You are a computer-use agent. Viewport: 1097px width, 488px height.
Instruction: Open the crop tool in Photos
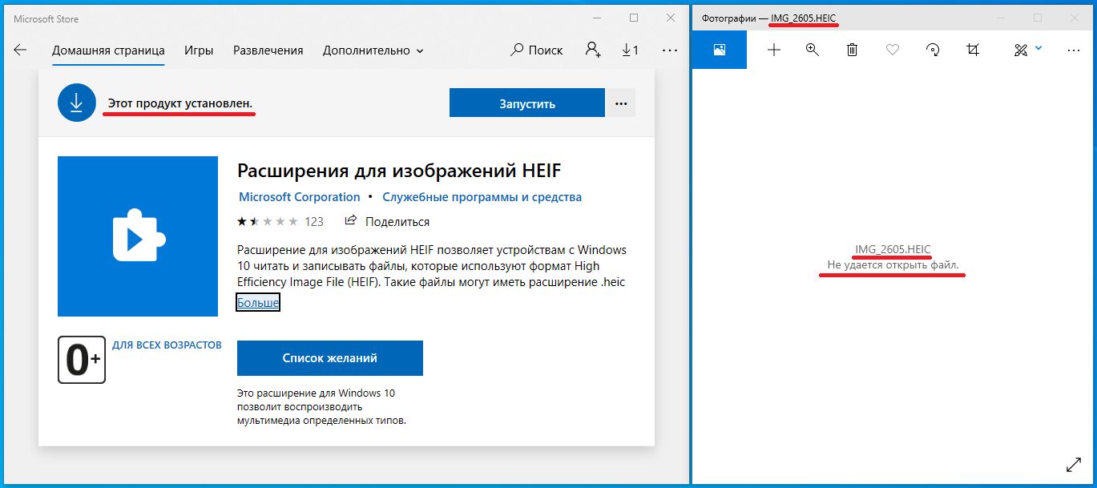tap(973, 50)
